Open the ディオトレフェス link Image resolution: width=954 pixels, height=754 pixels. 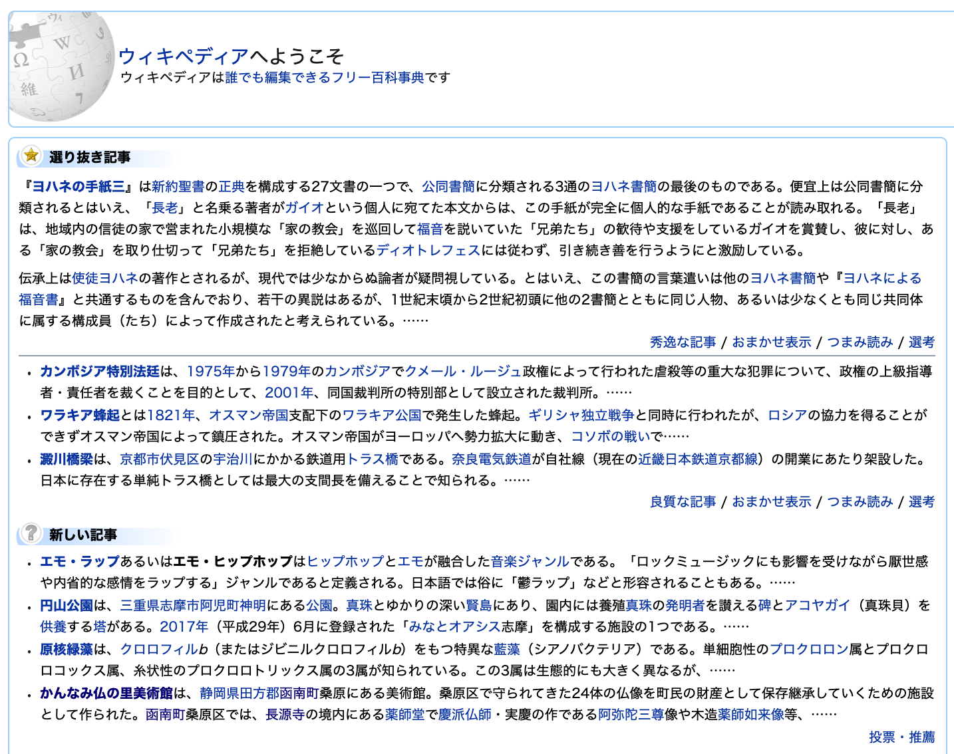click(x=428, y=251)
